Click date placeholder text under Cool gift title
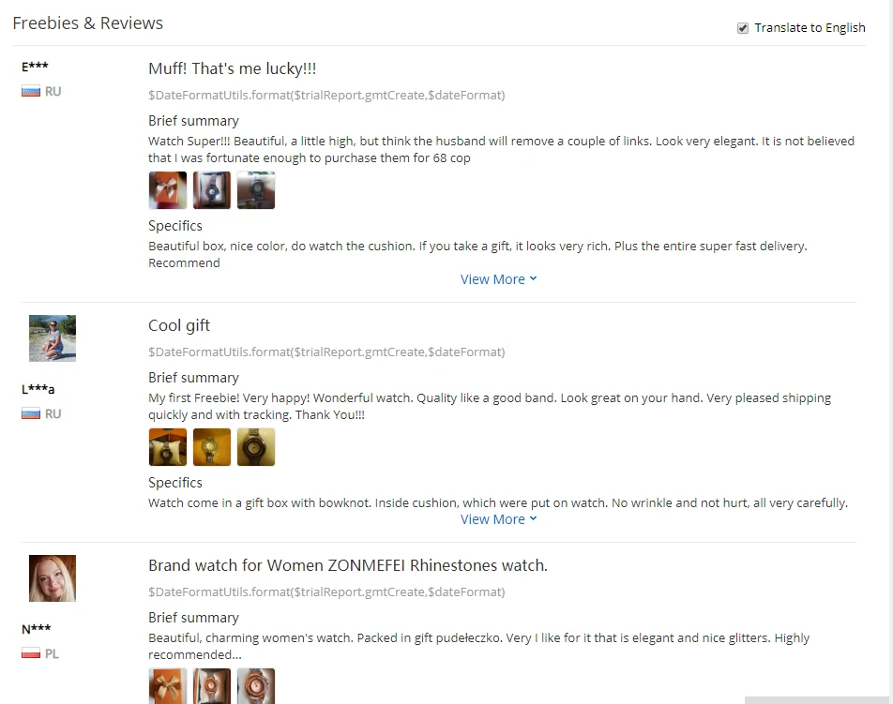Screen dimensions: 893x704 tap(326, 352)
